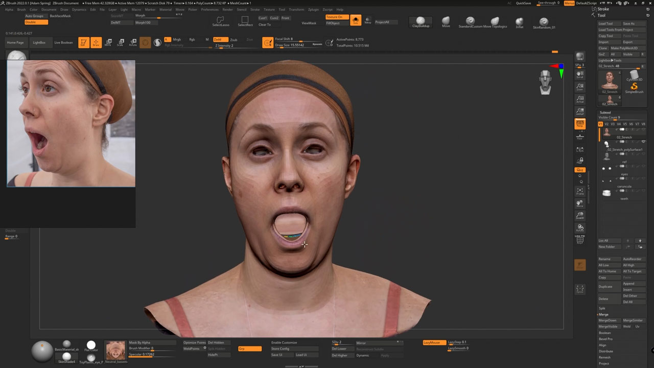Click the Frame view icon
This screenshot has height=368, width=654.
580,192
